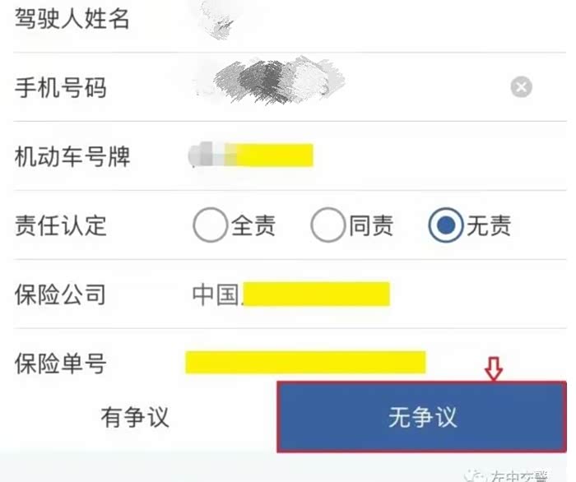Image resolution: width=576 pixels, height=482 pixels.
Task: Clear the phone number field
Action: pos(521,87)
